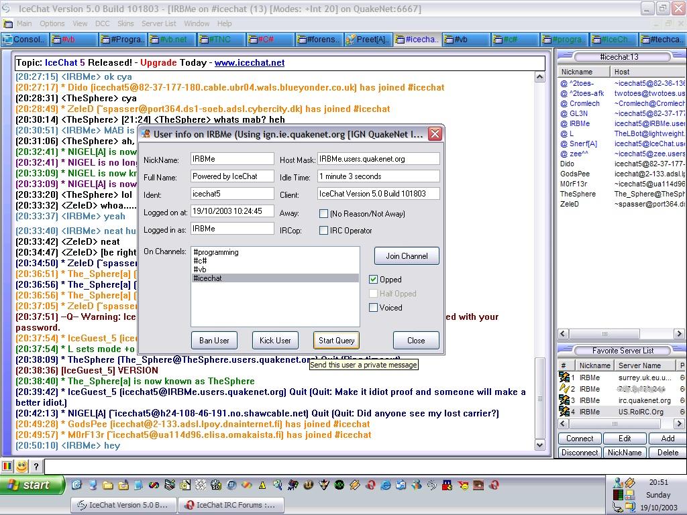The height and width of the screenshot is (515, 687).
Task: Switch to the #TNC tab
Action: coord(221,40)
